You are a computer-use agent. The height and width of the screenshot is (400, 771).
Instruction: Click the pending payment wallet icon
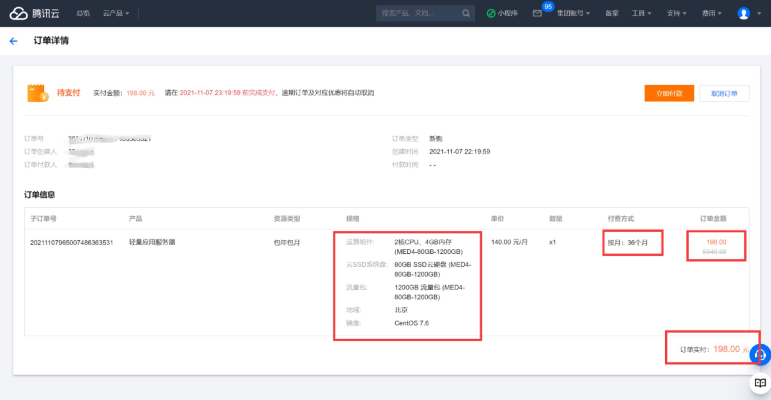click(x=37, y=93)
